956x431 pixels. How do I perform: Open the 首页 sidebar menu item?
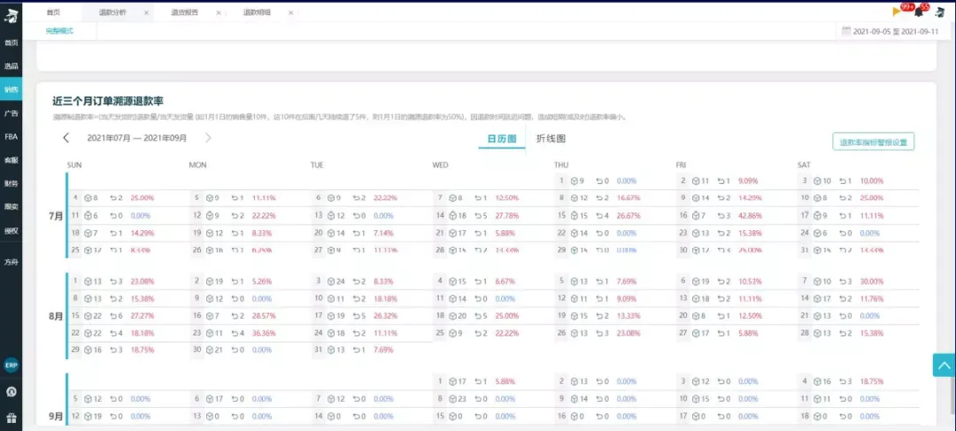click(x=11, y=42)
